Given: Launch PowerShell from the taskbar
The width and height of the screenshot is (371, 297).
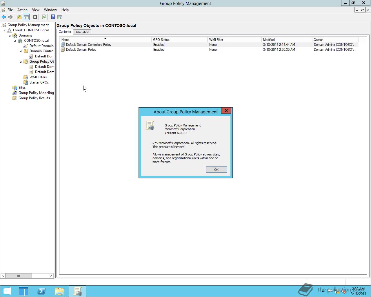Looking at the screenshot, I should pyautogui.click(x=41, y=291).
